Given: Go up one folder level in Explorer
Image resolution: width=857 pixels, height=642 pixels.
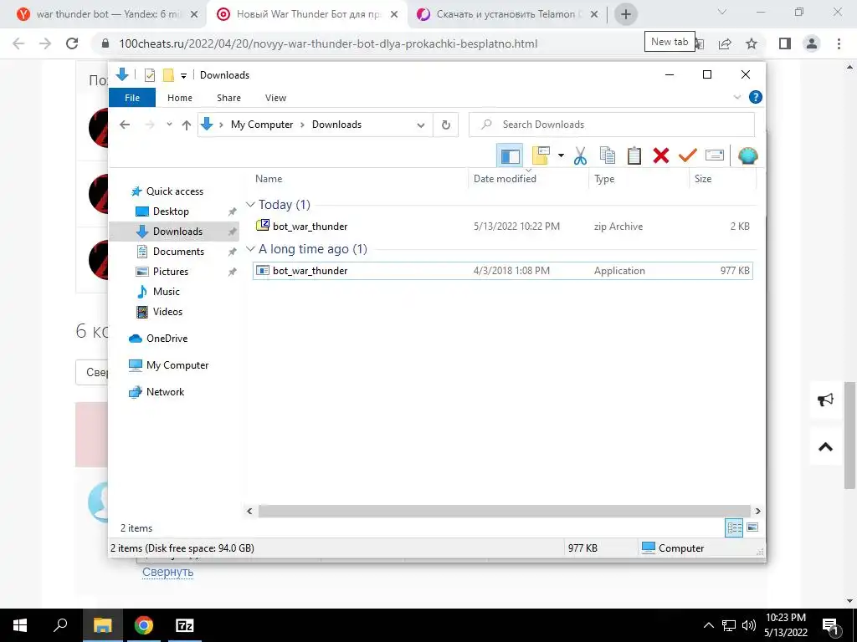Looking at the screenshot, I should pos(187,125).
